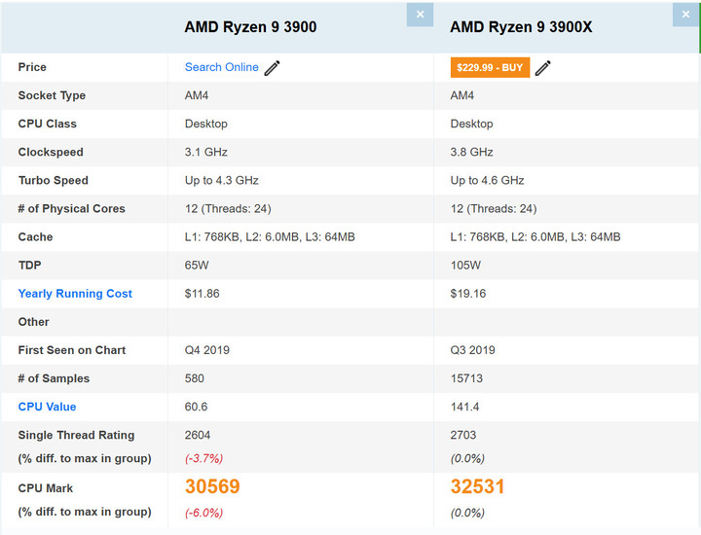This screenshot has width=701, height=535.
Task: Click the 2604 single thread rating value
Action: pyautogui.click(x=198, y=435)
